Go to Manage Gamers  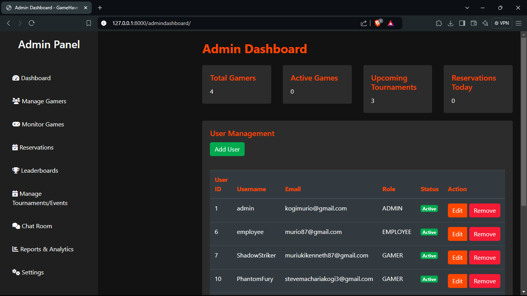[x=39, y=101]
